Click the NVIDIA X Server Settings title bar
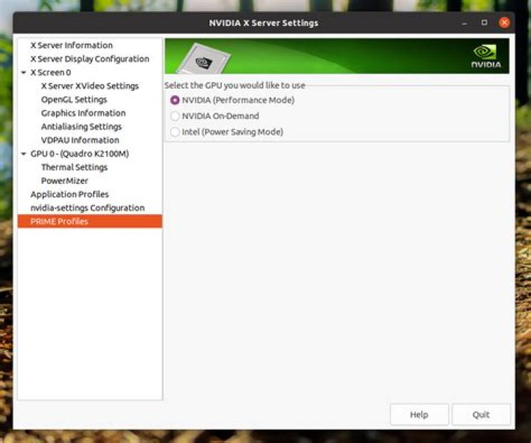 (x=263, y=23)
